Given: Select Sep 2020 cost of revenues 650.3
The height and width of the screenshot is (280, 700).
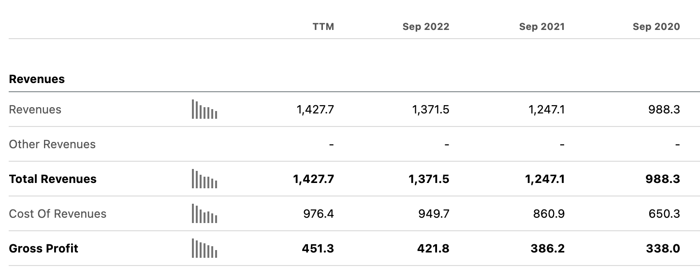Looking at the screenshot, I should pyautogui.click(x=664, y=214).
